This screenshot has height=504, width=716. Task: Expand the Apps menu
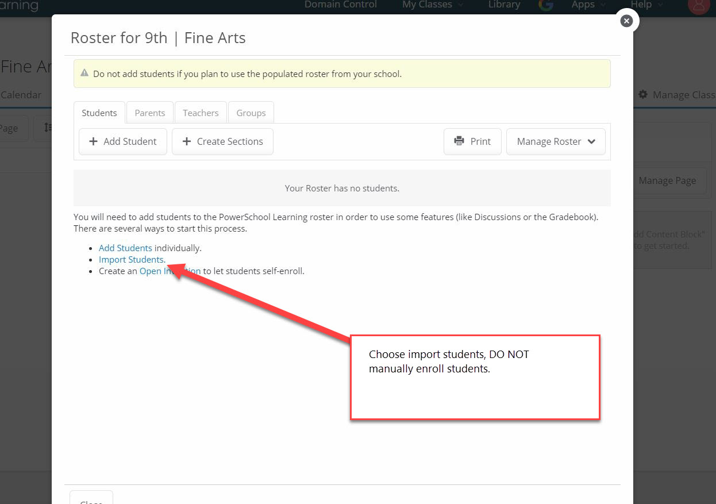[x=588, y=5]
